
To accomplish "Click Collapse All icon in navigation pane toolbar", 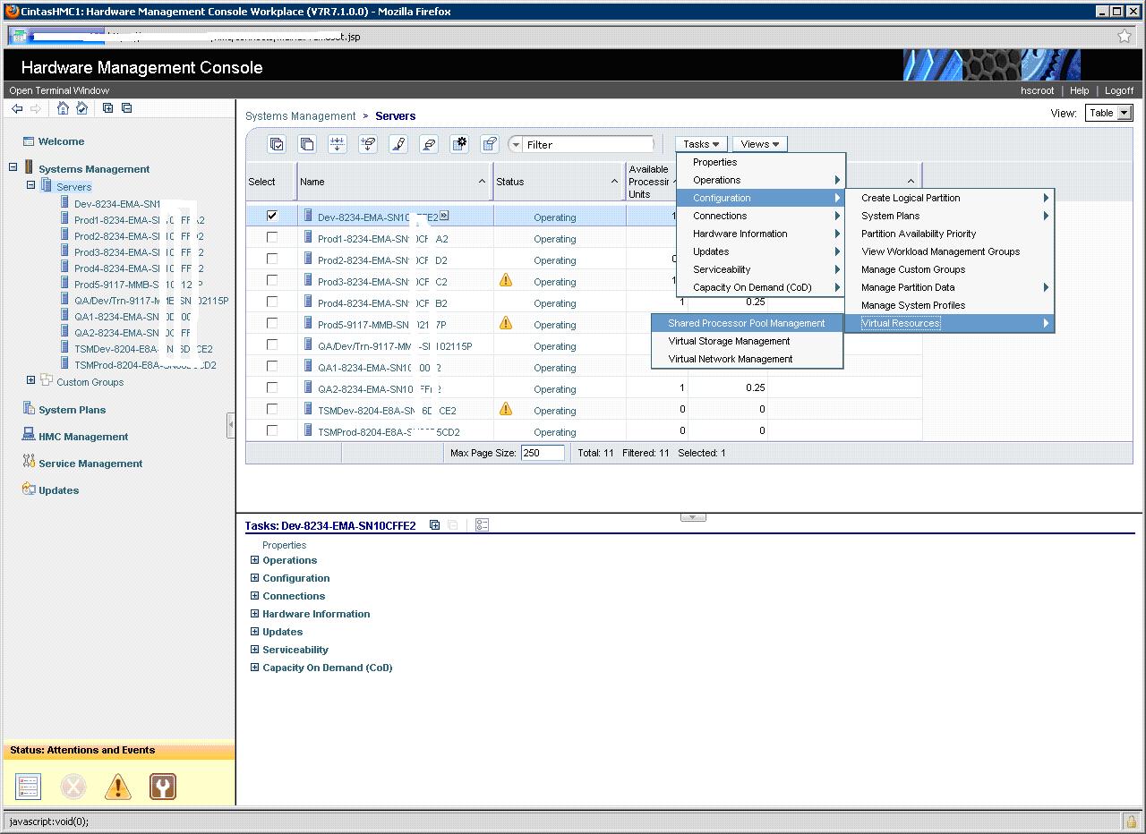I will [x=127, y=108].
